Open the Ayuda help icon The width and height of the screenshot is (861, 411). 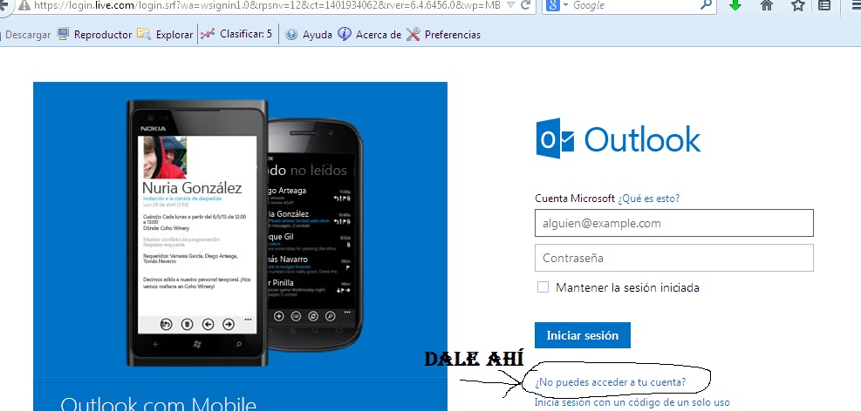click(291, 35)
